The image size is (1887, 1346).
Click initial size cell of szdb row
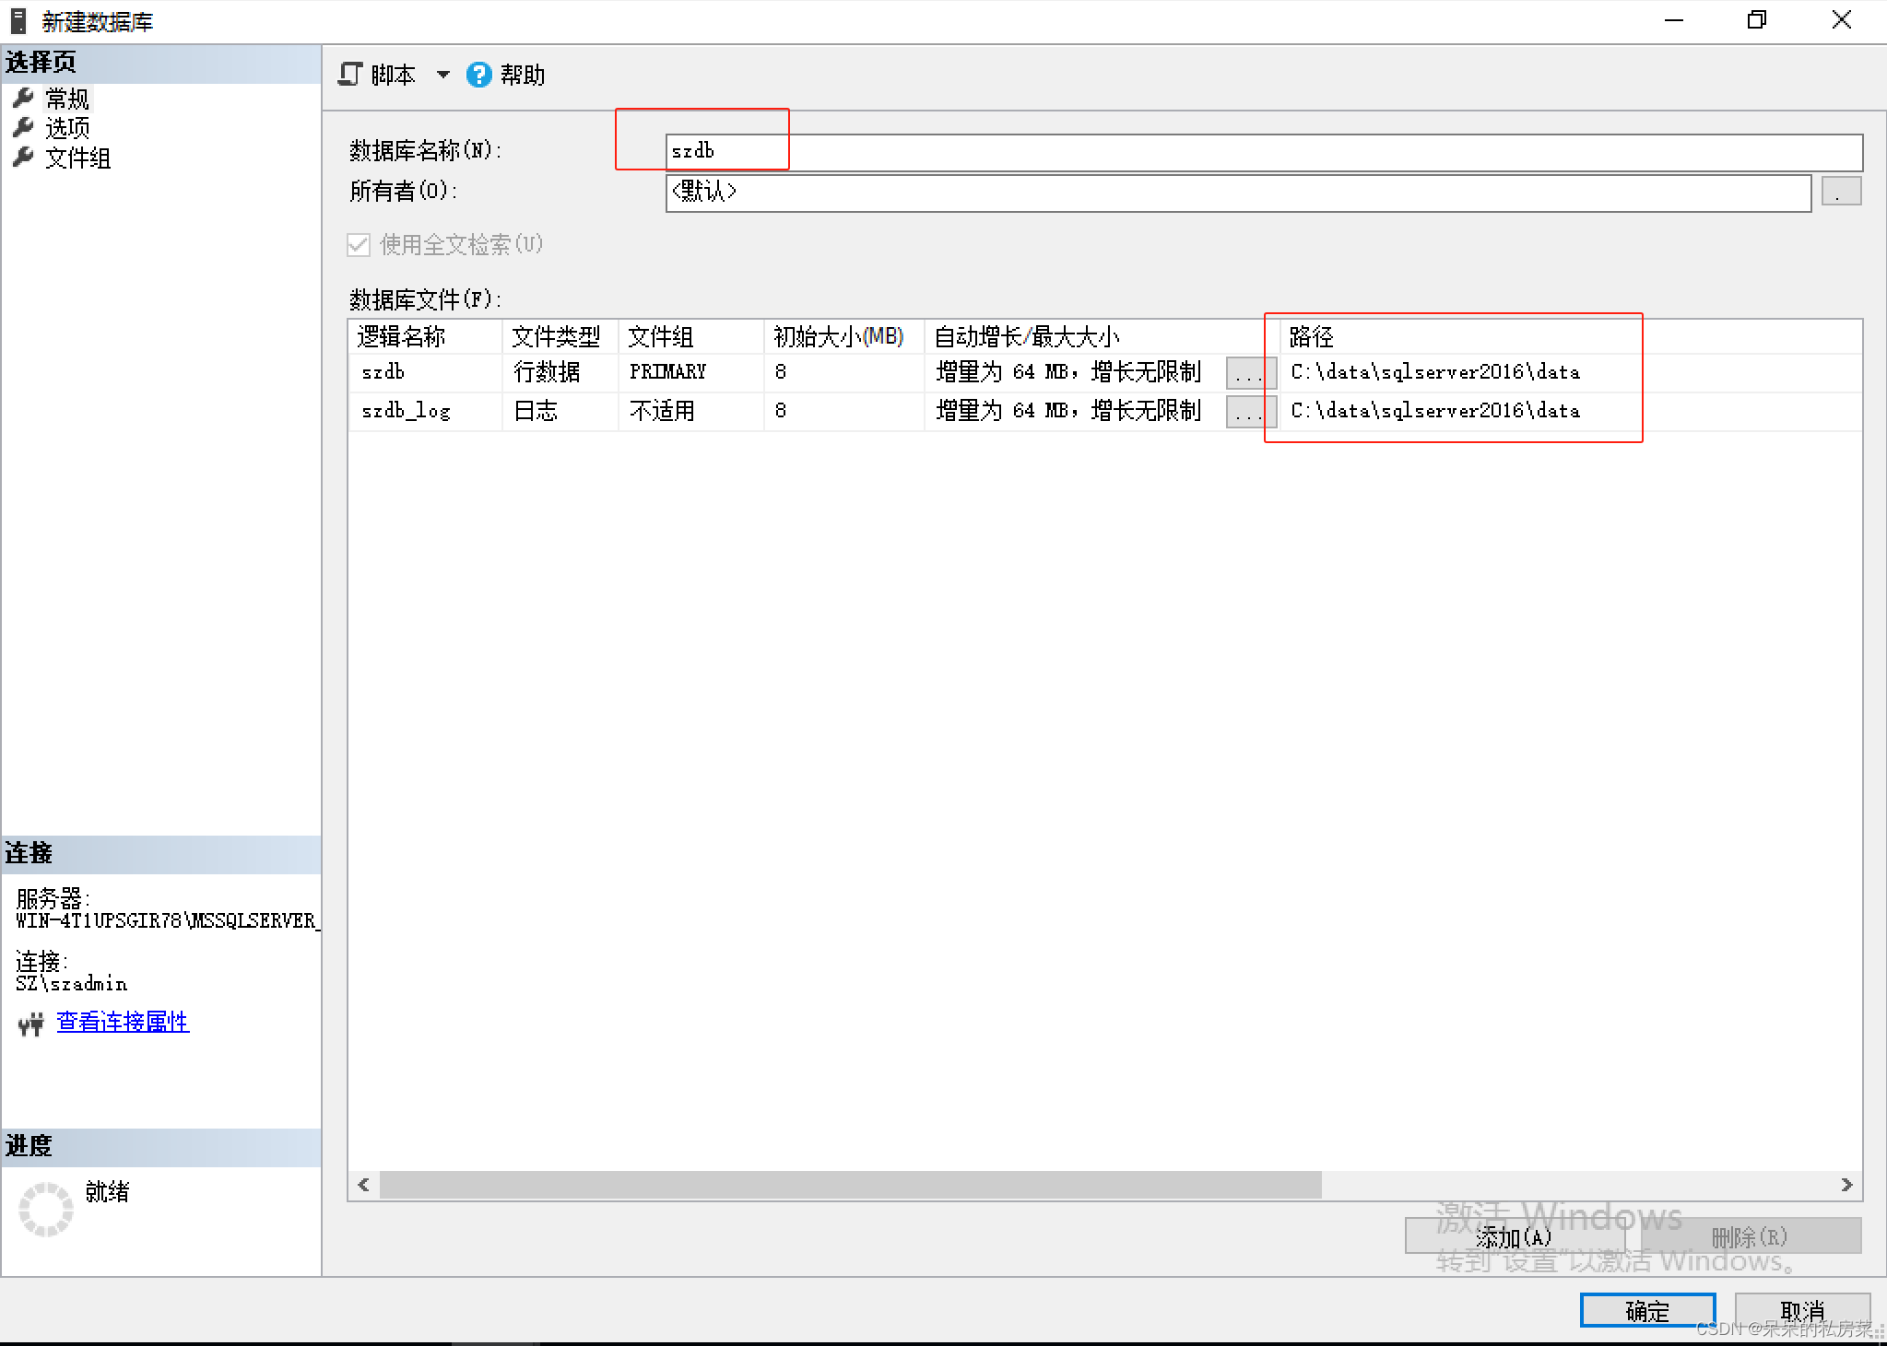(844, 373)
